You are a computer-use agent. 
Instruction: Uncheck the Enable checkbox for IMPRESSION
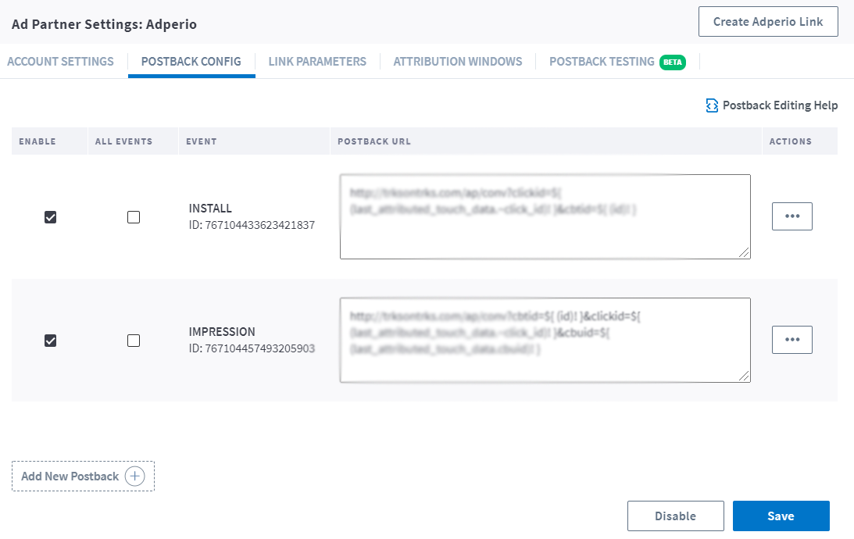[50, 341]
